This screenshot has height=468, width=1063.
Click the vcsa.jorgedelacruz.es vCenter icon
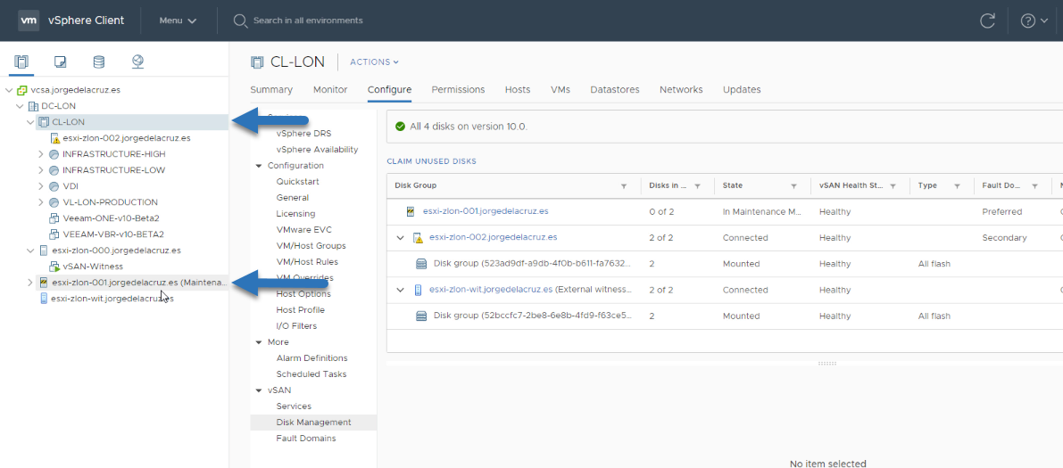[x=22, y=89]
